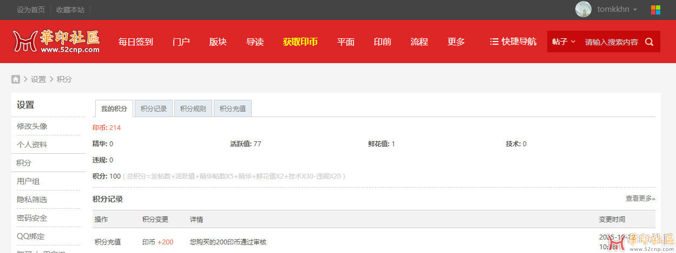676x253 pixels.
Task: Click 设为首页 in the top bar
Action: [x=31, y=10]
